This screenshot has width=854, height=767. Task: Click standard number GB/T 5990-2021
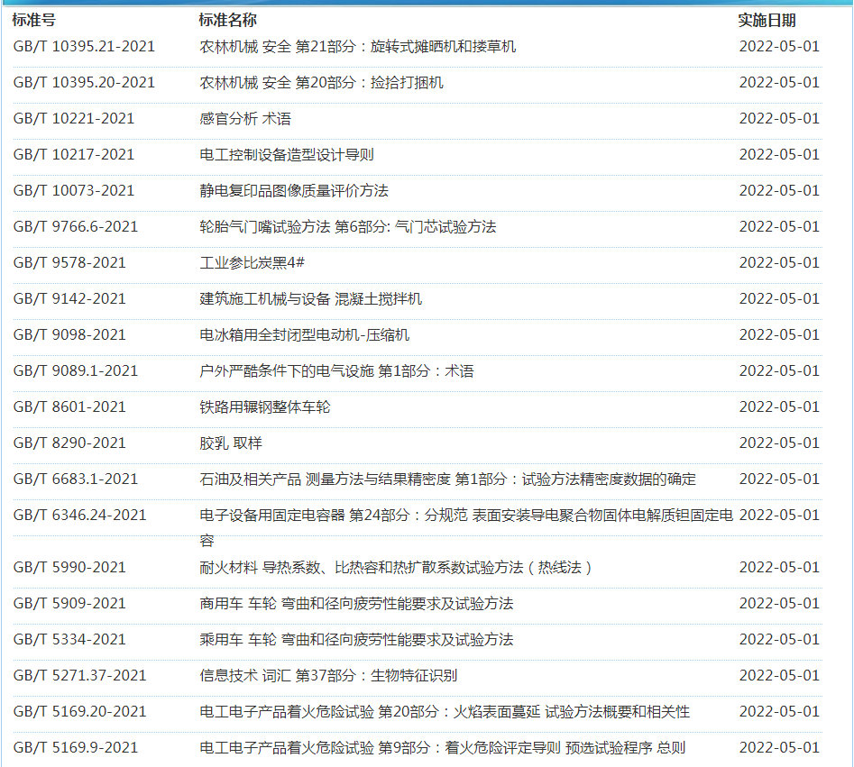coord(69,567)
